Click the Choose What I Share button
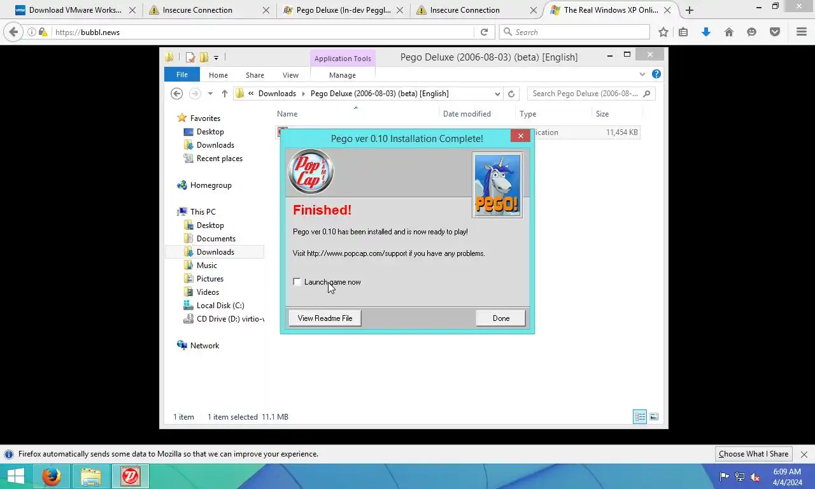The height and width of the screenshot is (489, 815). point(753,454)
